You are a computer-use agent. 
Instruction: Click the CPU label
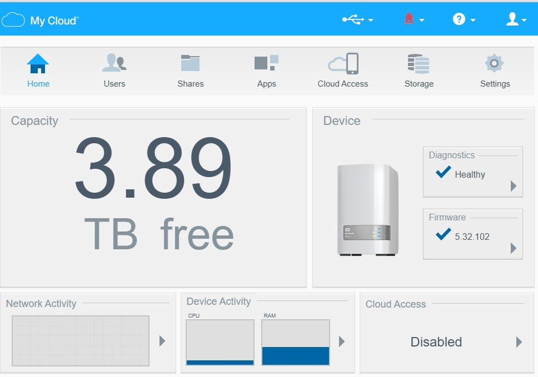(193, 315)
